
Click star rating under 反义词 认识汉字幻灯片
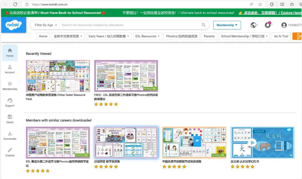(243, 167)
